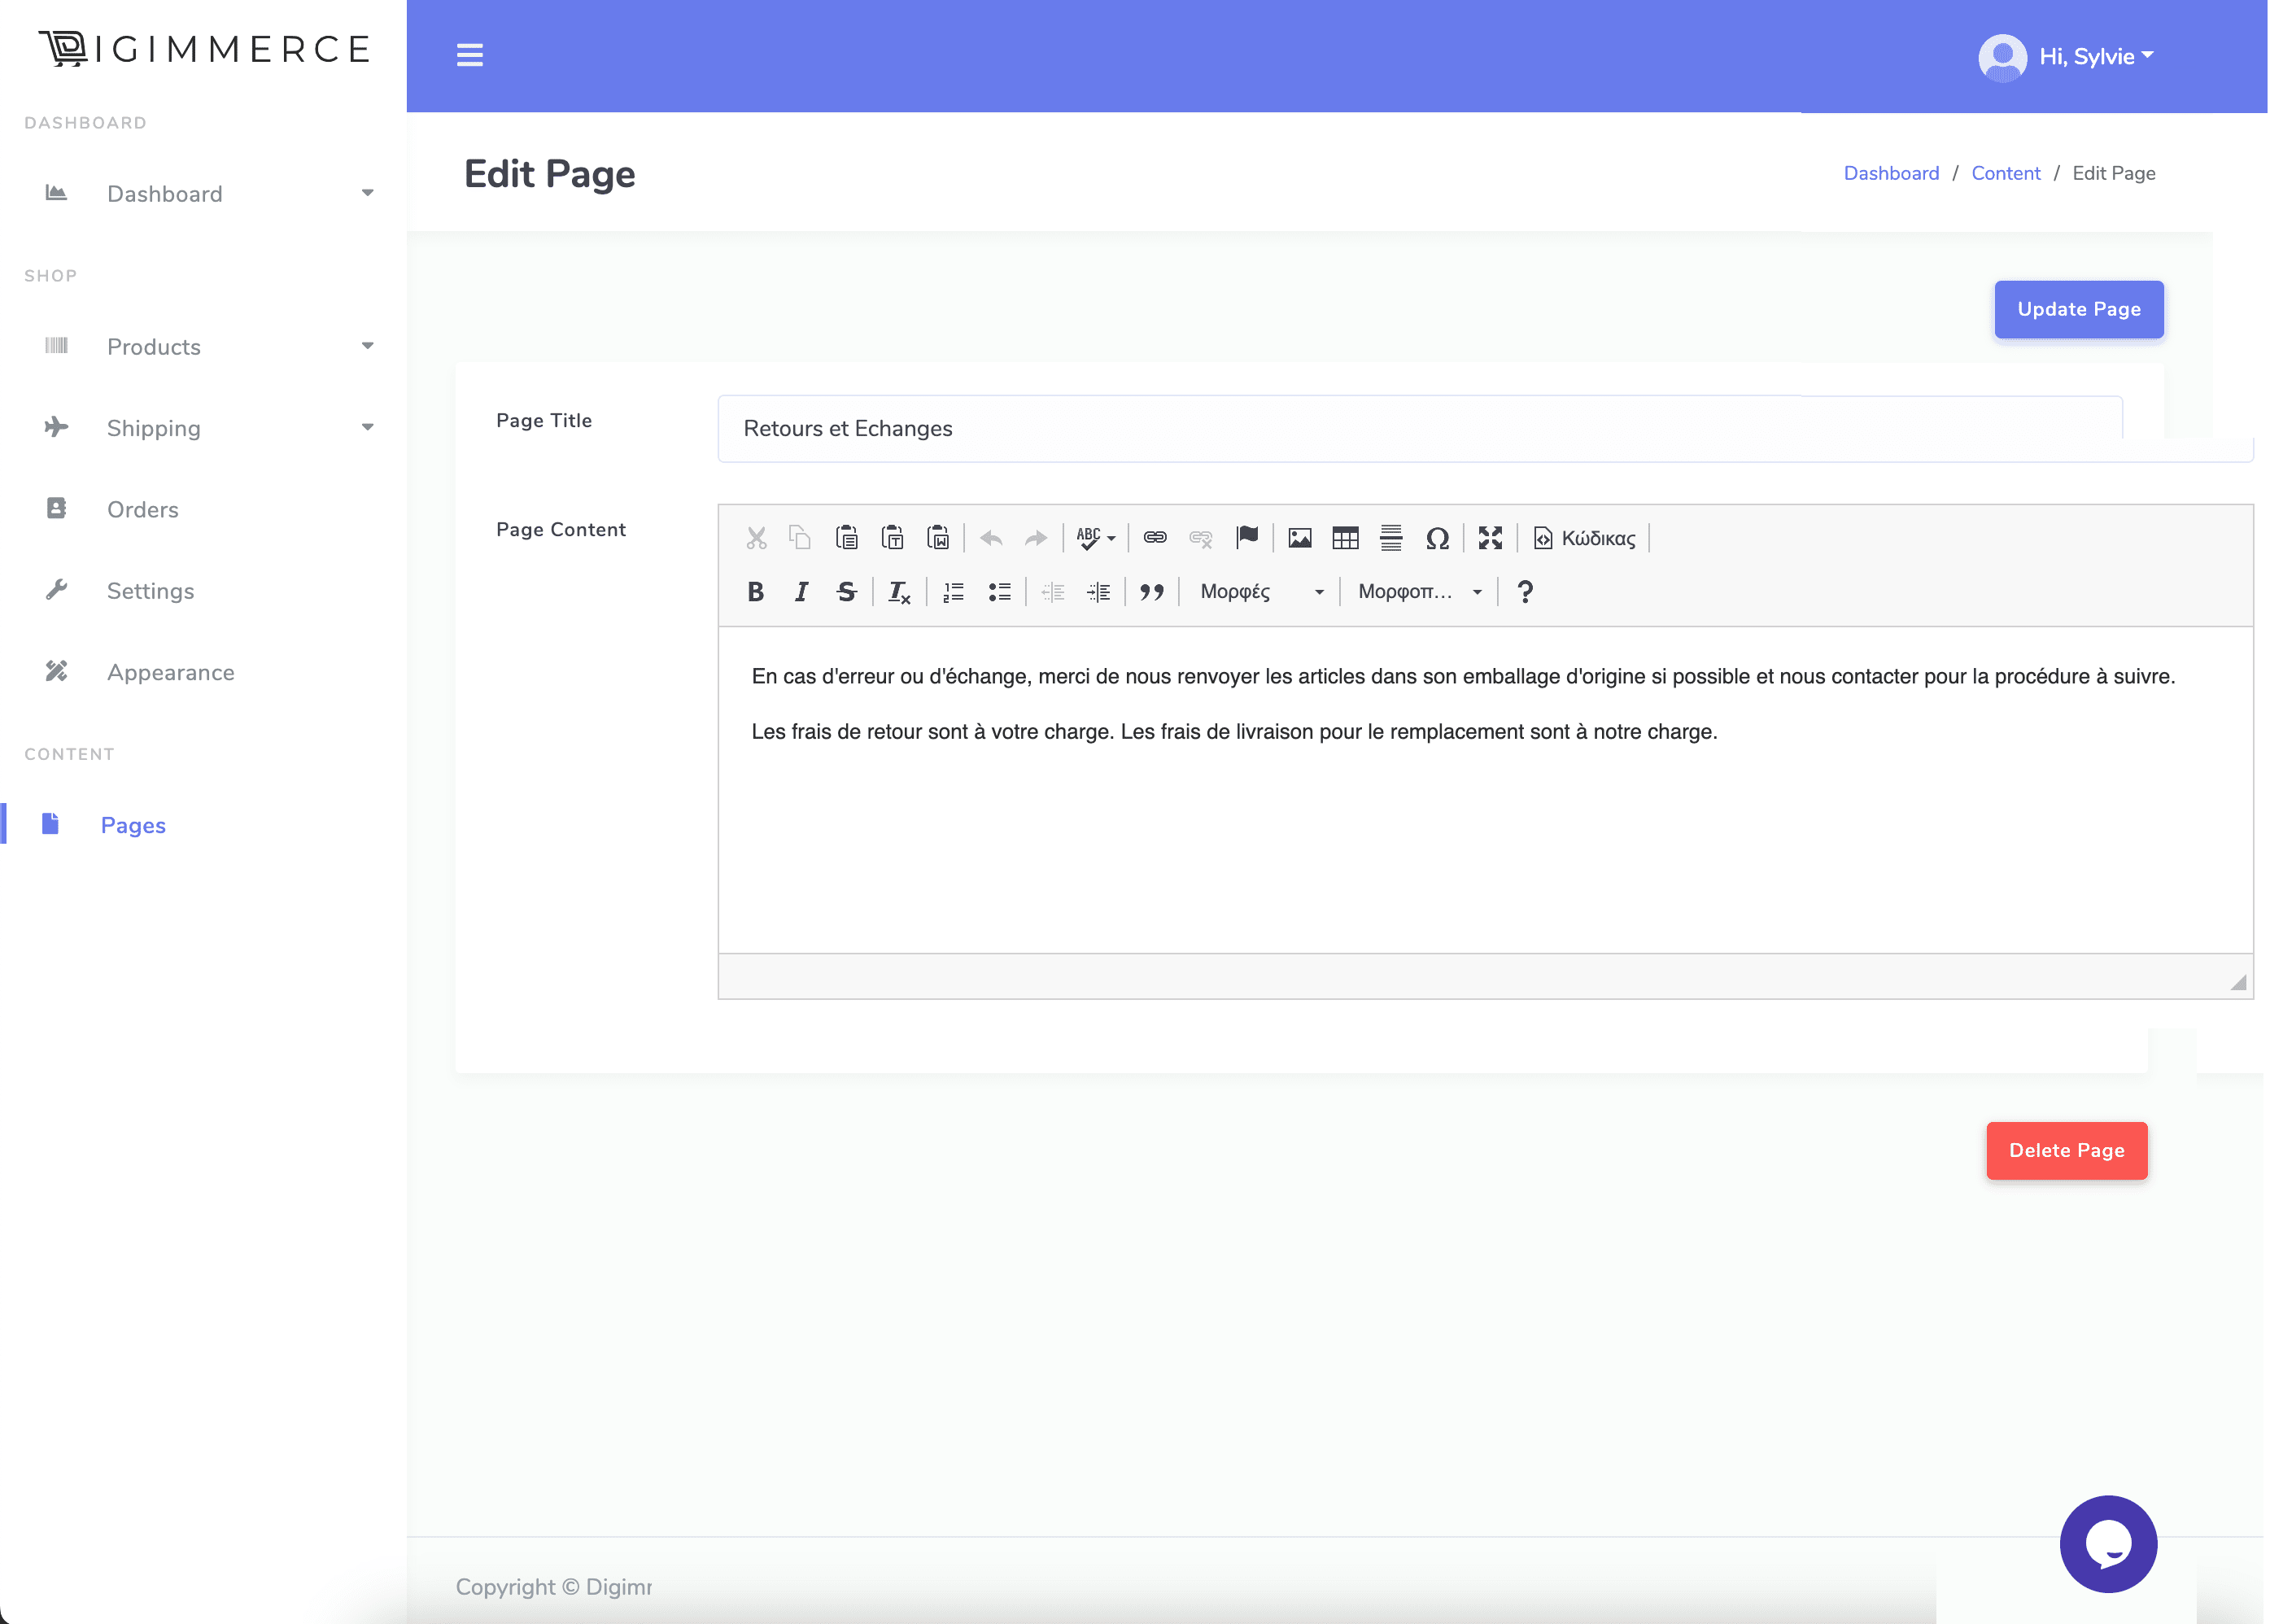Image resolution: width=2270 pixels, height=1624 pixels.
Task: Click the Page Title input field
Action: click(x=1419, y=428)
